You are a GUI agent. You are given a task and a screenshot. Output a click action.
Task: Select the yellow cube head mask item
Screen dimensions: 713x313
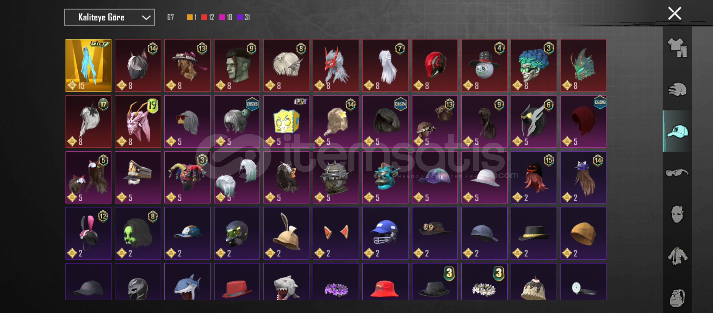coord(286,121)
